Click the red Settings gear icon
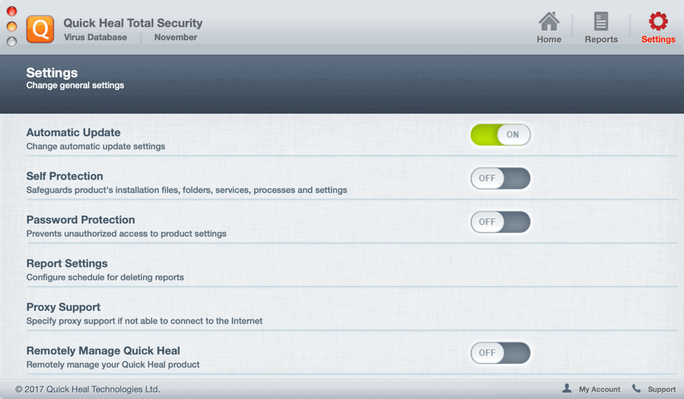The image size is (684, 399). tap(658, 21)
